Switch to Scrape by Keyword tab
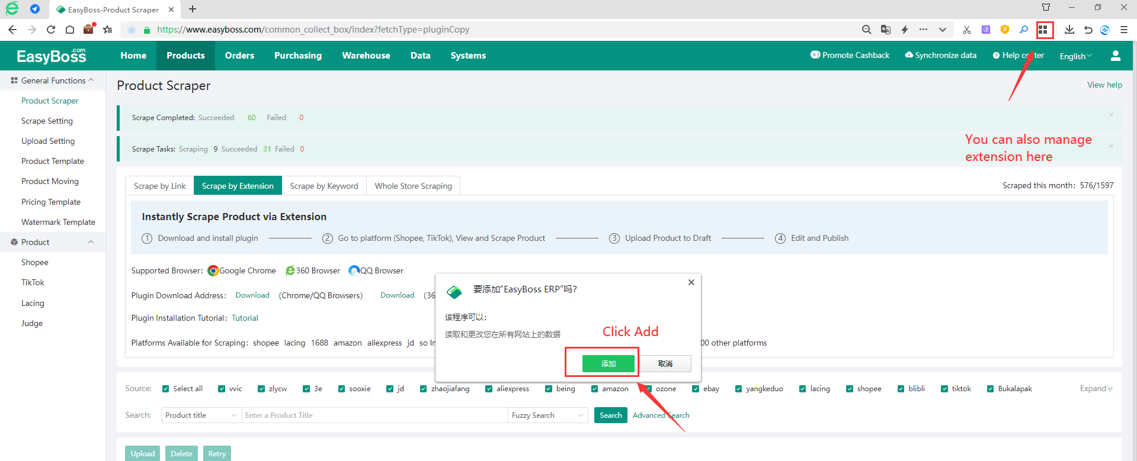The width and height of the screenshot is (1137, 461). pyautogui.click(x=324, y=186)
